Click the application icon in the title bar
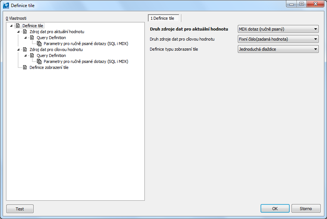The width and height of the screenshot is (327, 219). point(6,6)
